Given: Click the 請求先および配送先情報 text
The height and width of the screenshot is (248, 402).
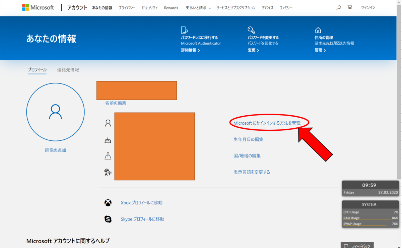Looking at the screenshot, I should (334, 43).
